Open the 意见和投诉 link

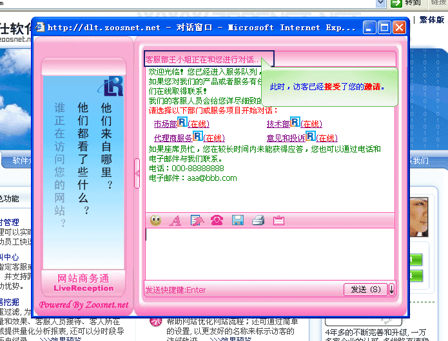(286, 138)
